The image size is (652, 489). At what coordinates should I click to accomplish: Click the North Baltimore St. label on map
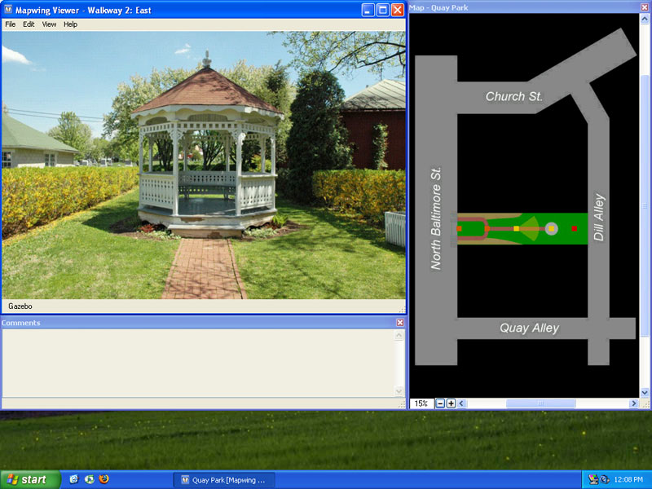pos(435,218)
